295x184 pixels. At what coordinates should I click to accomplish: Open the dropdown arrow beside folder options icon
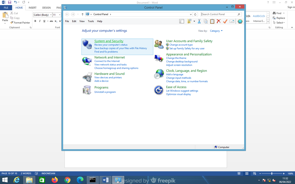194,21
